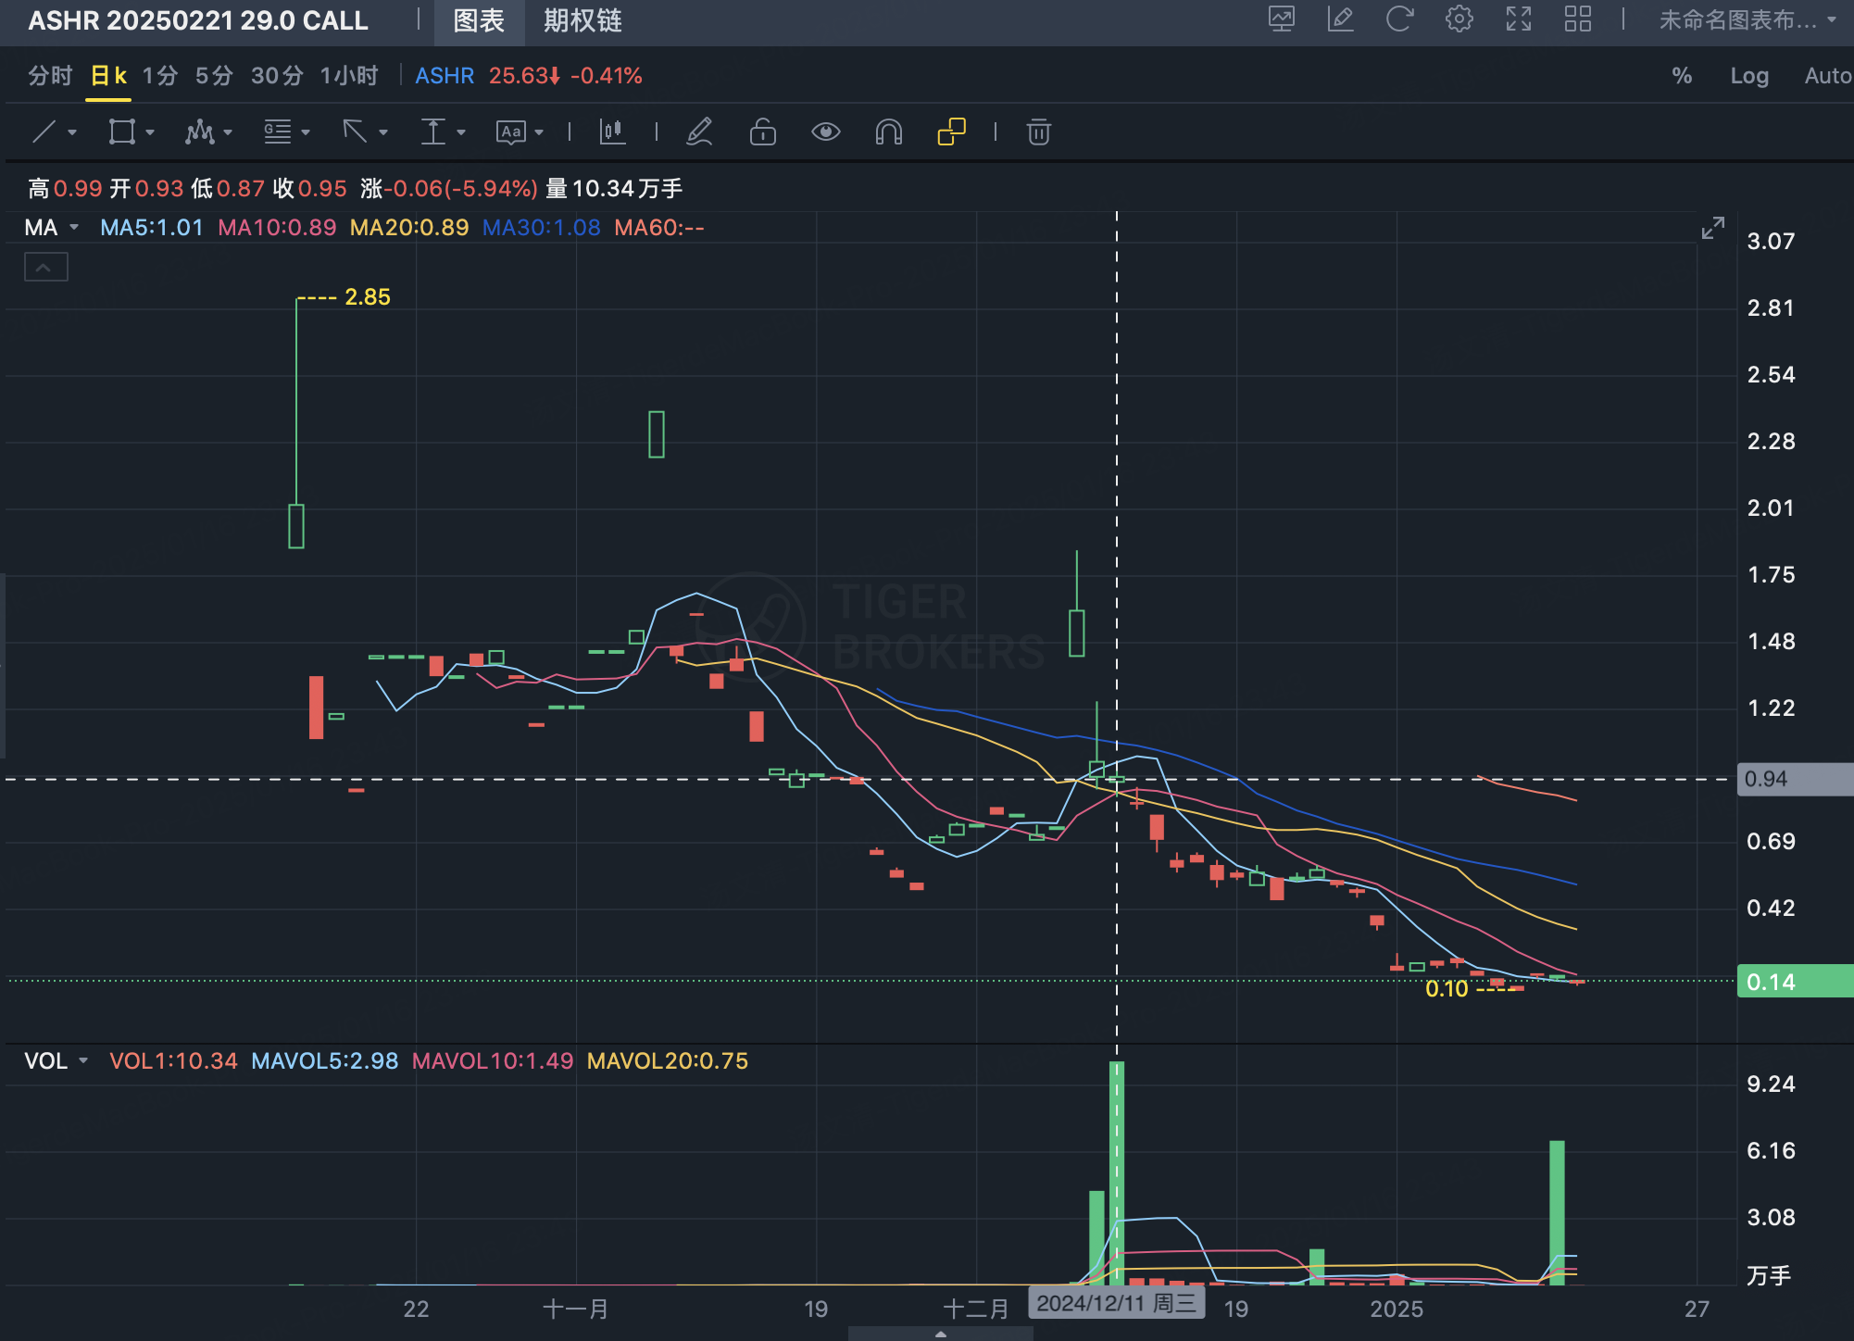Click the candlestick chart style icon
Image resolution: width=1854 pixels, height=1341 pixels.
click(612, 132)
